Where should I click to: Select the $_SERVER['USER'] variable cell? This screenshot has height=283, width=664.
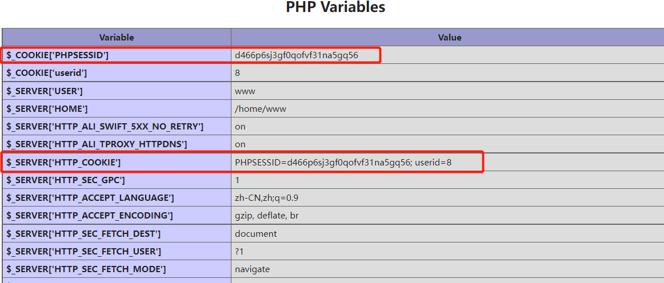pos(117,91)
